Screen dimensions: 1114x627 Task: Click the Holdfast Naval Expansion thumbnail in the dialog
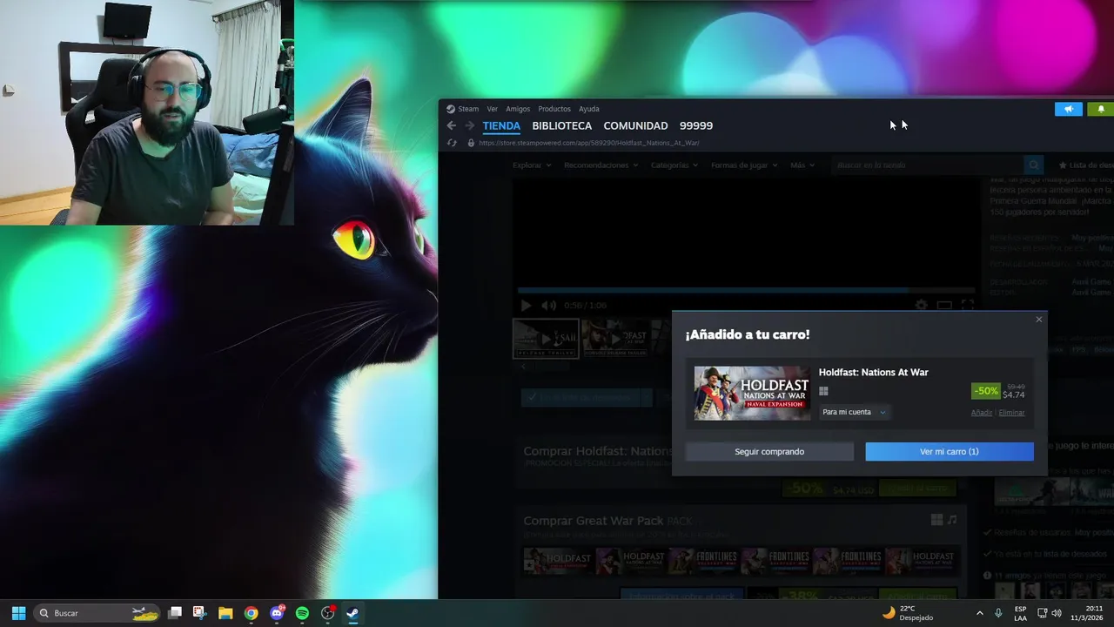752,393
